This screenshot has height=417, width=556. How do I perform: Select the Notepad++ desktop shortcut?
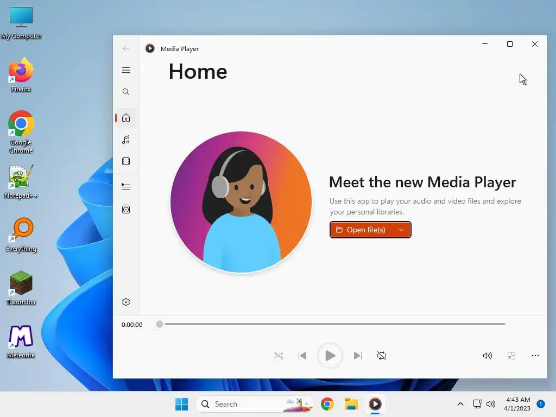coord(21,181)
